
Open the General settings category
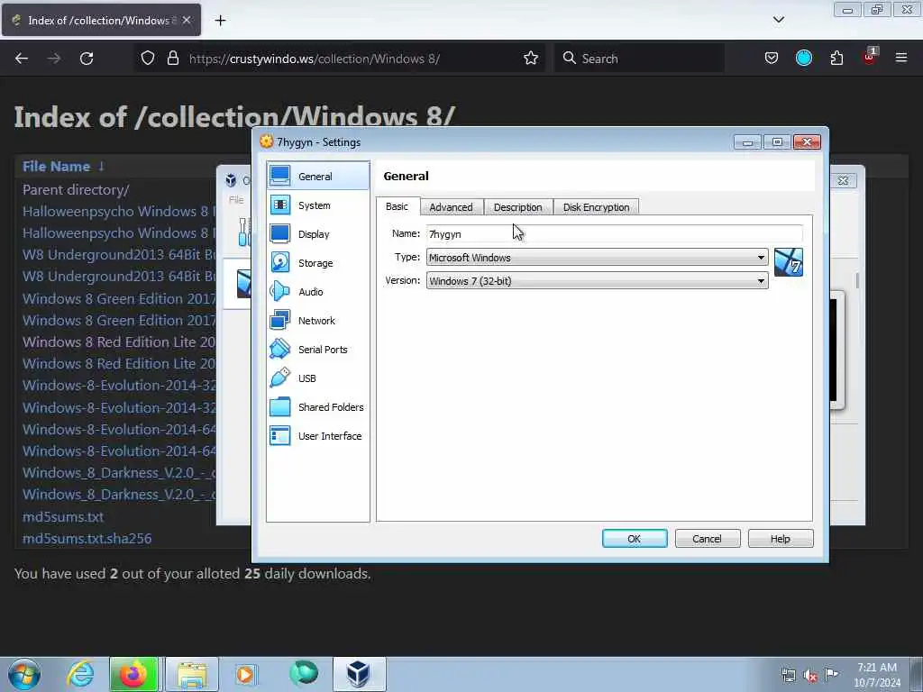pyautogui.click(x=318, y=176)
